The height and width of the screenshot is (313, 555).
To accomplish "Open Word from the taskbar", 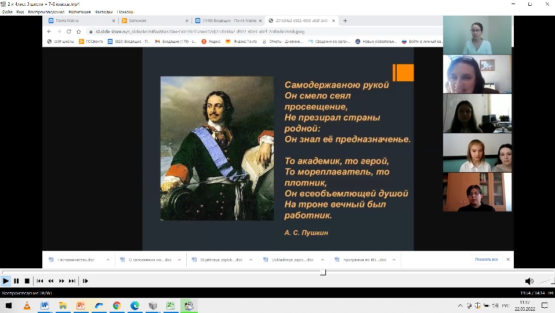I will pyautogui.click(x=45, y=305).
